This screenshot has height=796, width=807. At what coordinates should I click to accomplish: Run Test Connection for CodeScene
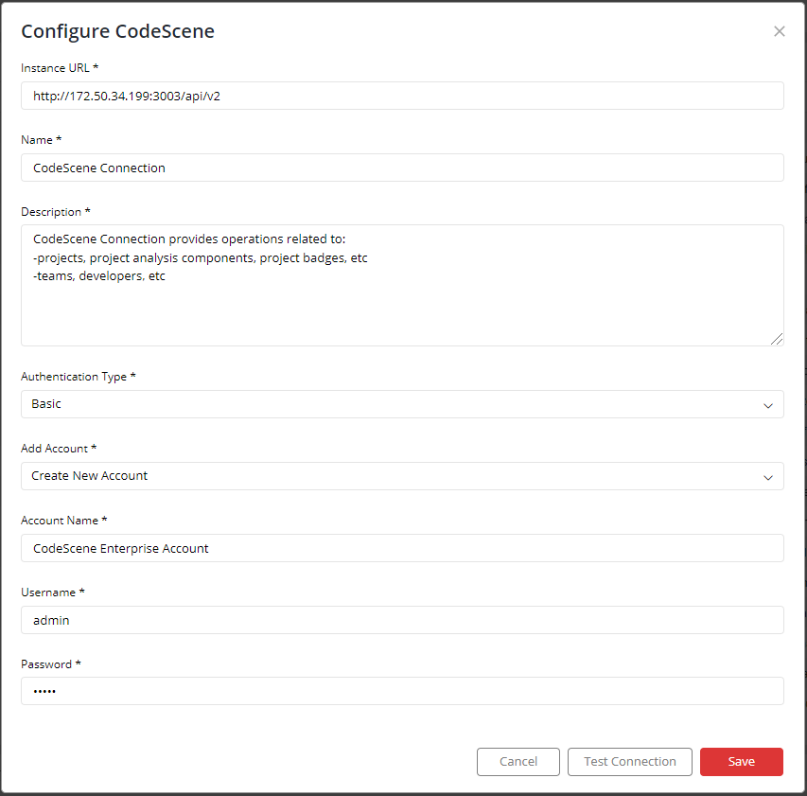(x=629, y=762)
